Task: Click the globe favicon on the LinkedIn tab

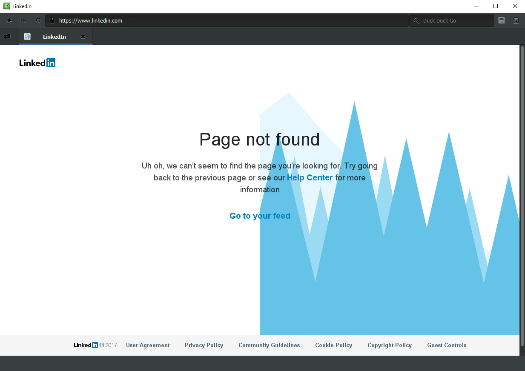Action: click(27, 37)
